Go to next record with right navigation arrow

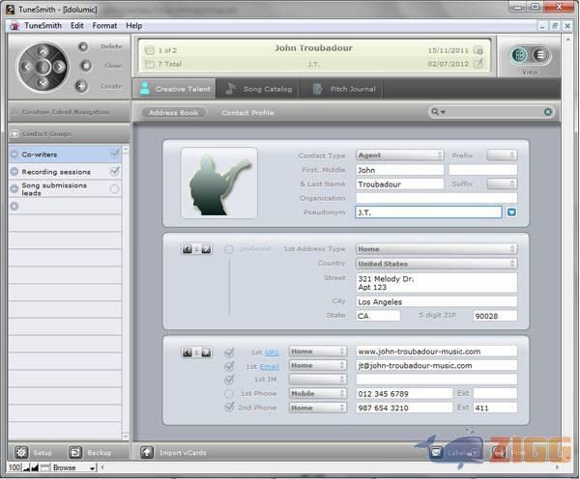coord(60,67)
